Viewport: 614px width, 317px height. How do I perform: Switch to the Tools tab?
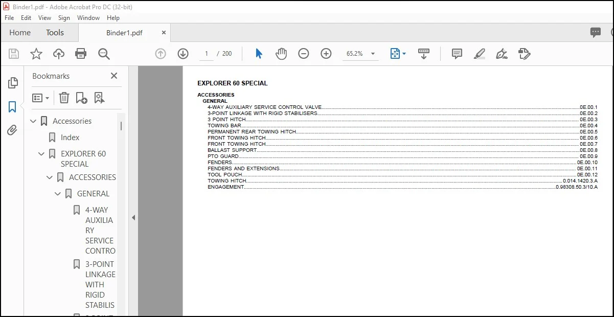tap(55, 33)
